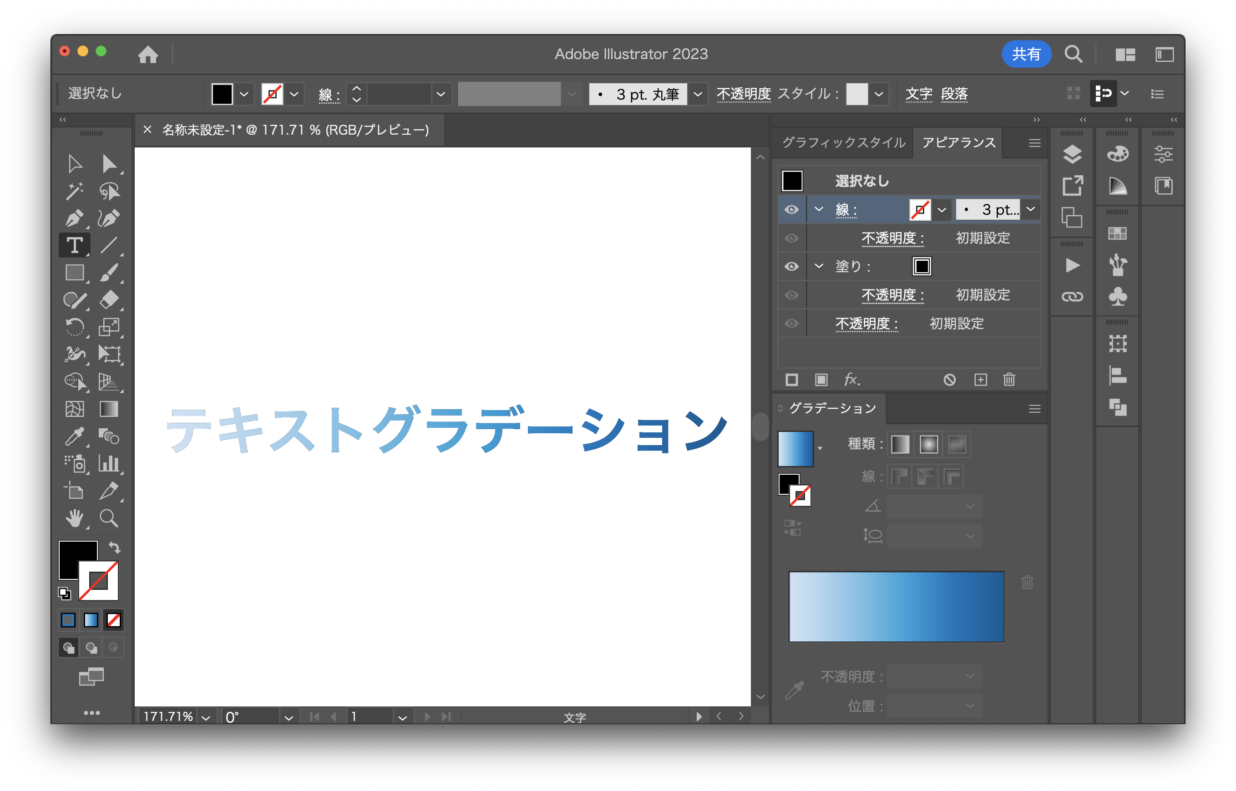Go to Home screen
This screenshot has width=1236, height=791.
(148, 54)
